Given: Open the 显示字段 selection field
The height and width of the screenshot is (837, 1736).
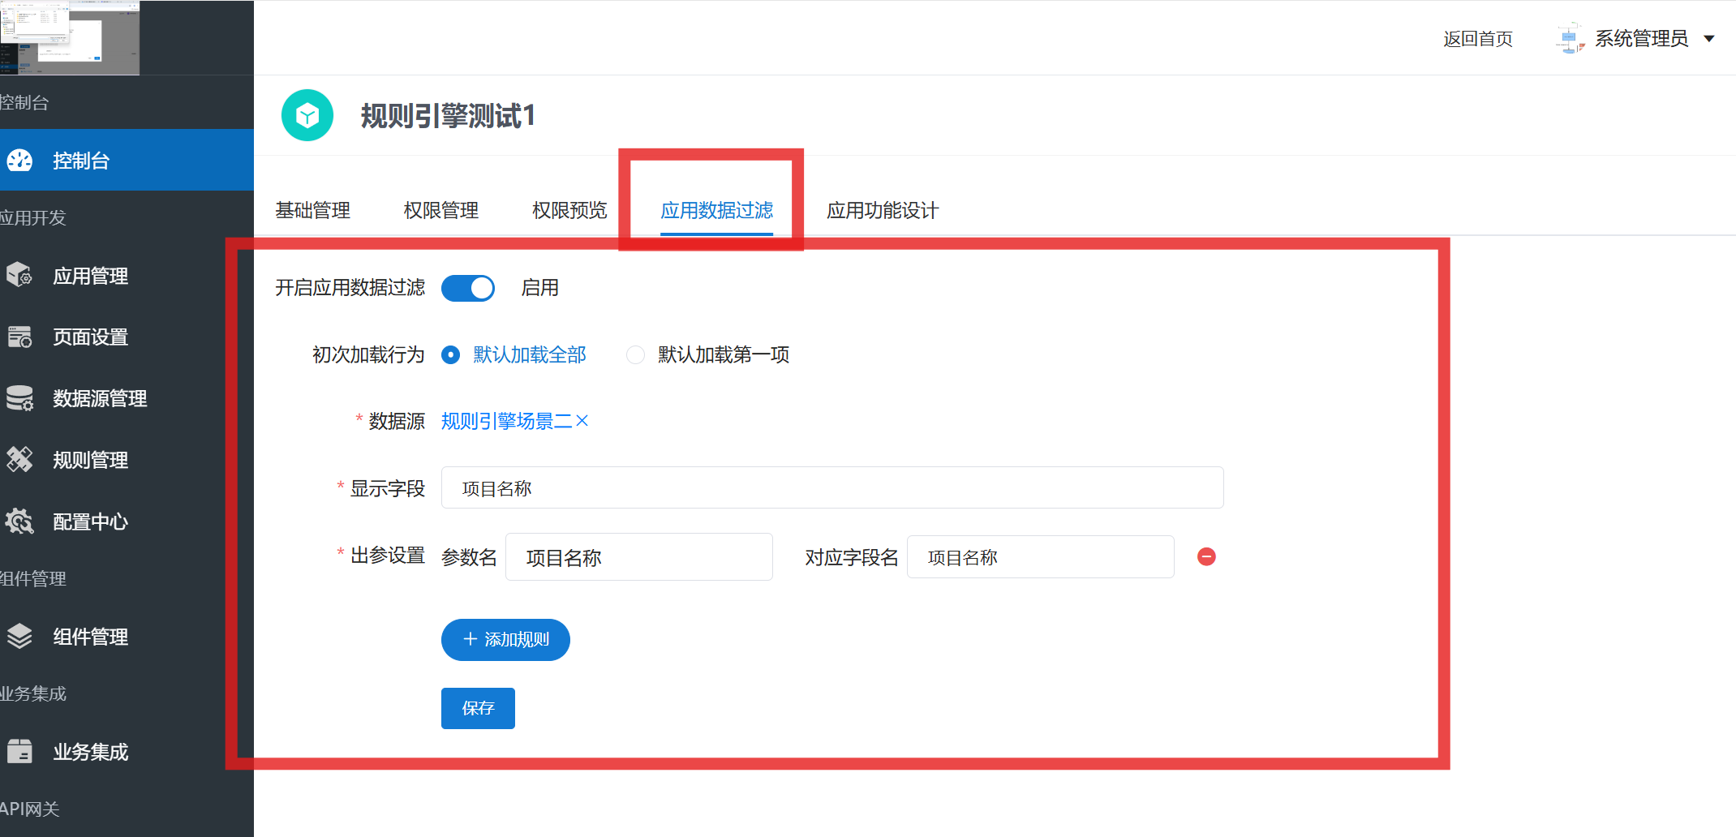Looking at the screenshot, I should pyautogui.click(x=831, y=488).
